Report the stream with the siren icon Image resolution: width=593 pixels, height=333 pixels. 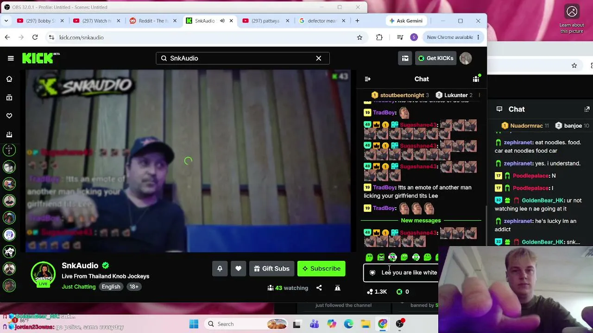click(337, 288)
